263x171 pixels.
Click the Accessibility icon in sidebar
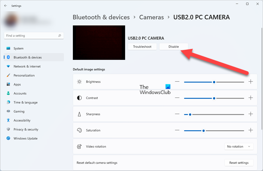8,121
